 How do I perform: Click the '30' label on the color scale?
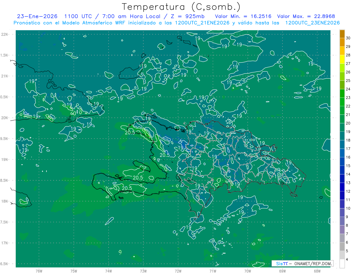pyautogui.click(x=348, y=38)
